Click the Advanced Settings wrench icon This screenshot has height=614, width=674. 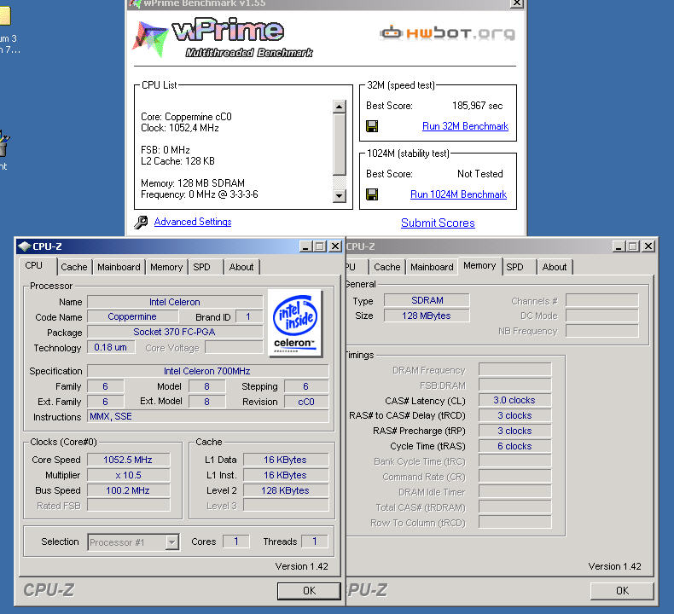coord(141,222)
